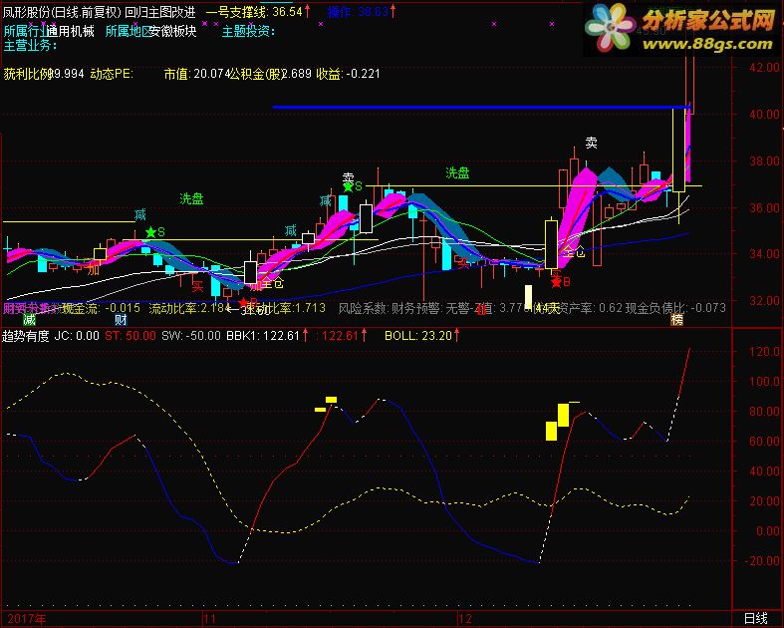Click the 通用机械 industry label
Viewport: 784px width, 628px height.
click(71, 31)
